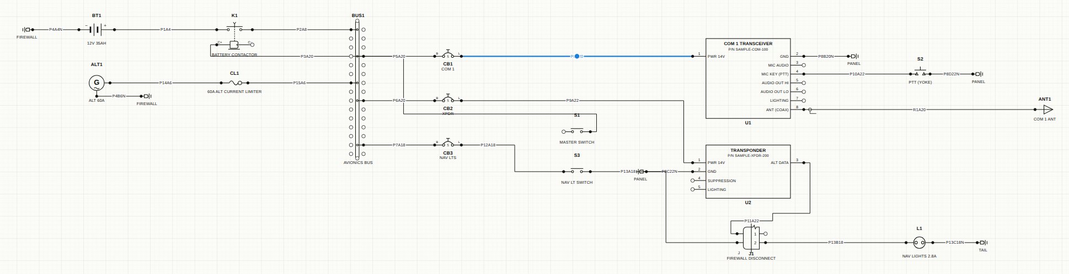Select wire label P11A22
Screen dimensions: 1069x274
(x=751, y=221)
